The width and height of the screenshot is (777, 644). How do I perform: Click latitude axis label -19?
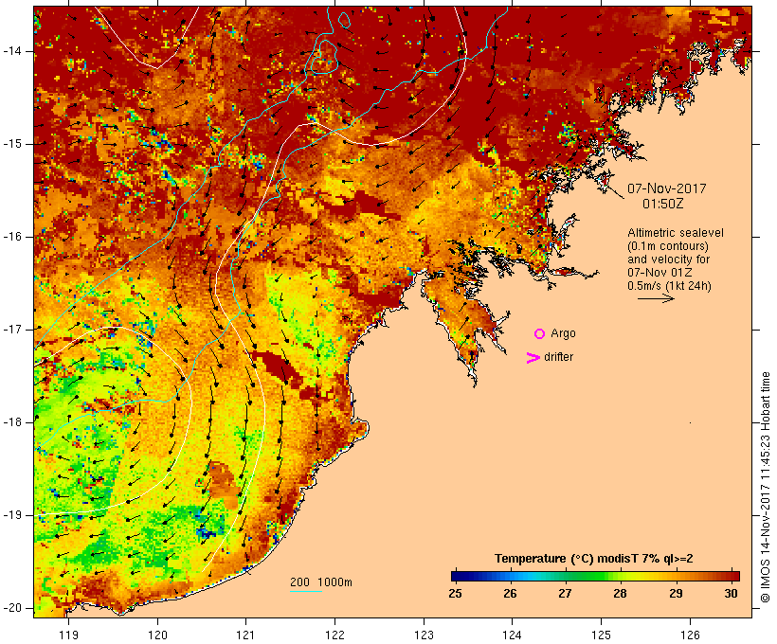point(12,515)
